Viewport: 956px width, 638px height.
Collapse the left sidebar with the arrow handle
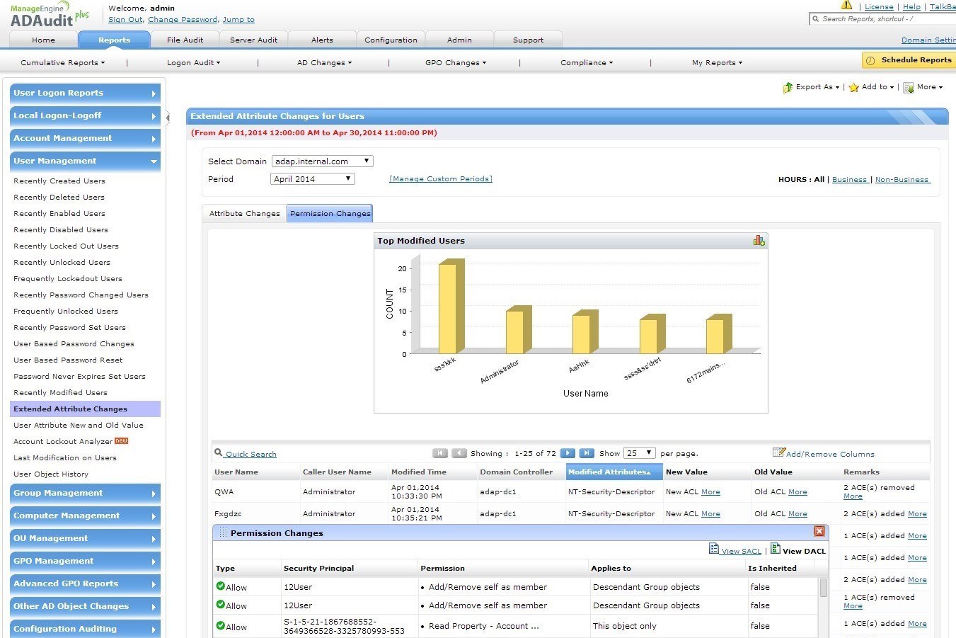coord(168,118)
